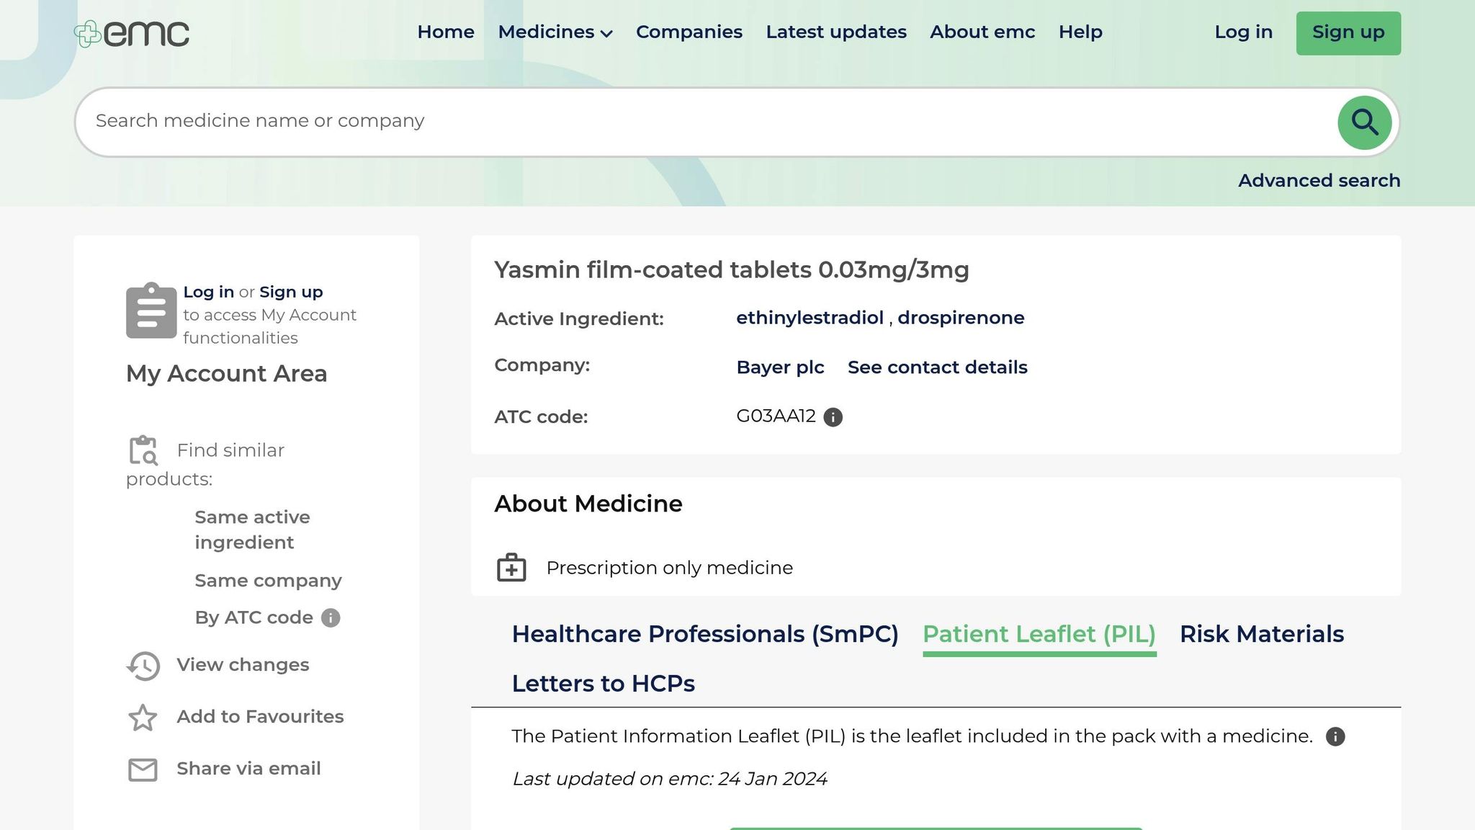Image resolution: width=1475 pixels, height=830 pixels.
Task: Open the ethinylestradiol ingredient link
Action: click(810, 318)
